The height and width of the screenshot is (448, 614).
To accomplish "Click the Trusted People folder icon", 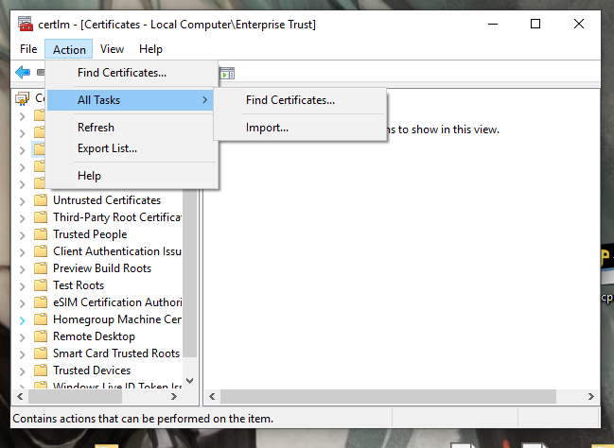I will point(41,234).
